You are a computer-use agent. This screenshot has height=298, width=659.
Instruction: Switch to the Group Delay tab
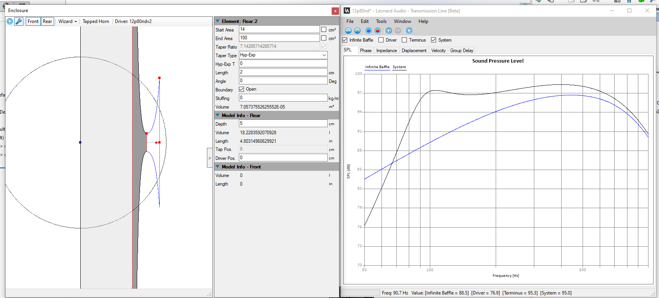(462, 51)
